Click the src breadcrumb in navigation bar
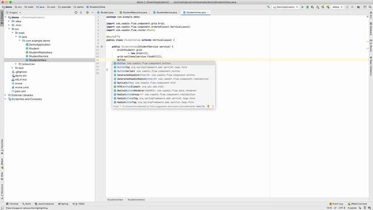Viewport: 373px width, 210px height. coord(18,7)
